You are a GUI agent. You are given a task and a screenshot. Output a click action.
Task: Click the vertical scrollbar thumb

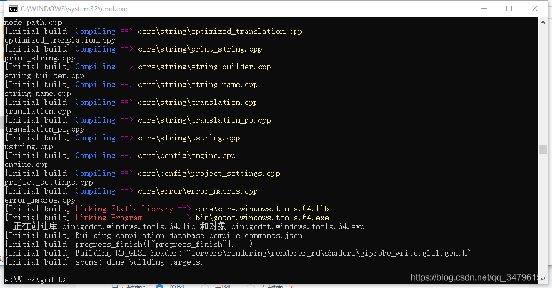click(543, 149)
